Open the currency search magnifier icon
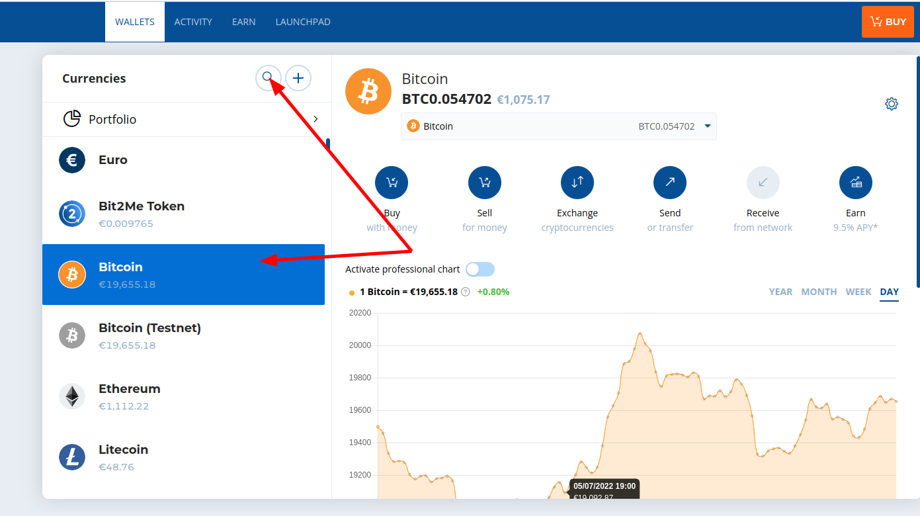The width and height of the screenshot is (920, 516). click(269, 78)
